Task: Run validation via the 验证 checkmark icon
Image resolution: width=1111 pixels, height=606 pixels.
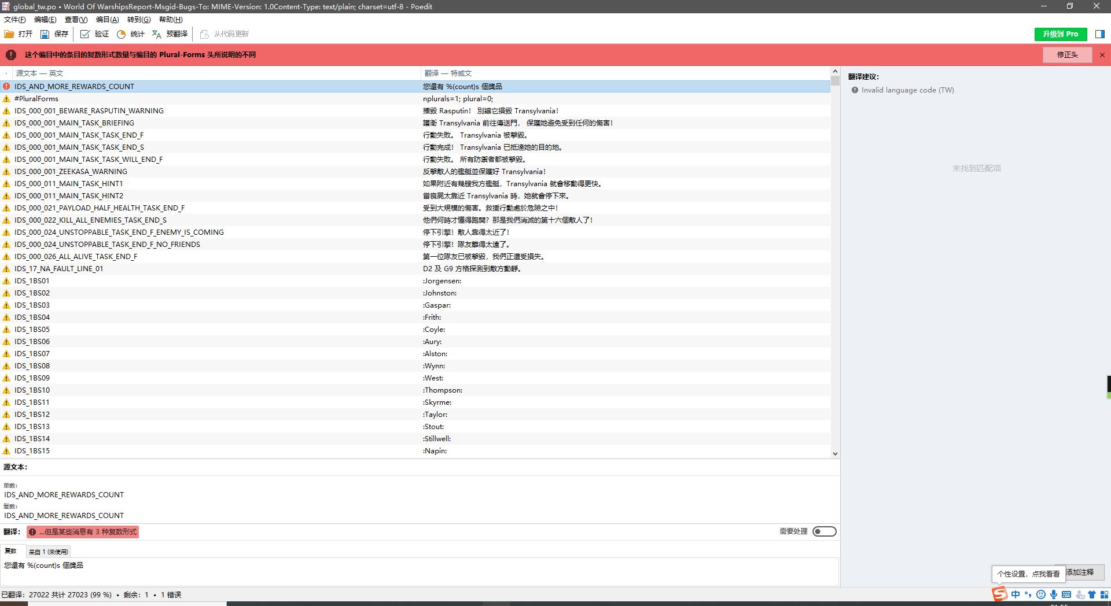Action: coord(85,34)
